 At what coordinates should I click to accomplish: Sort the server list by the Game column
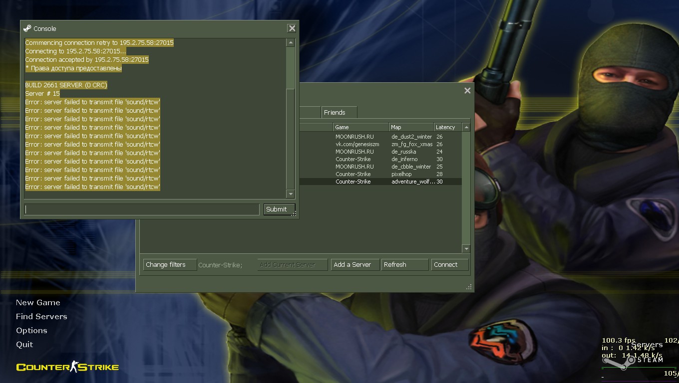361,127
